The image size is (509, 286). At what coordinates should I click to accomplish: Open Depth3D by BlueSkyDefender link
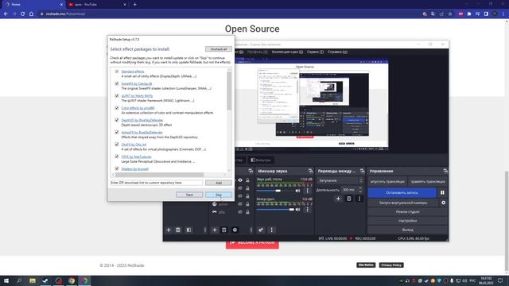[x=142, y=120]
